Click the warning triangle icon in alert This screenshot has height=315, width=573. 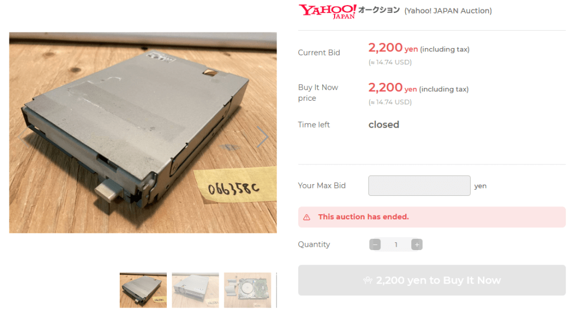point(307,218)
